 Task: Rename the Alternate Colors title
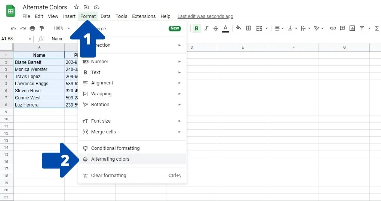point(45,7)
